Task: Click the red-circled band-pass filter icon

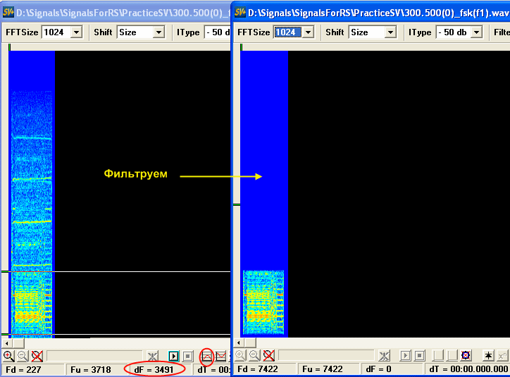Action: [207, 356]
